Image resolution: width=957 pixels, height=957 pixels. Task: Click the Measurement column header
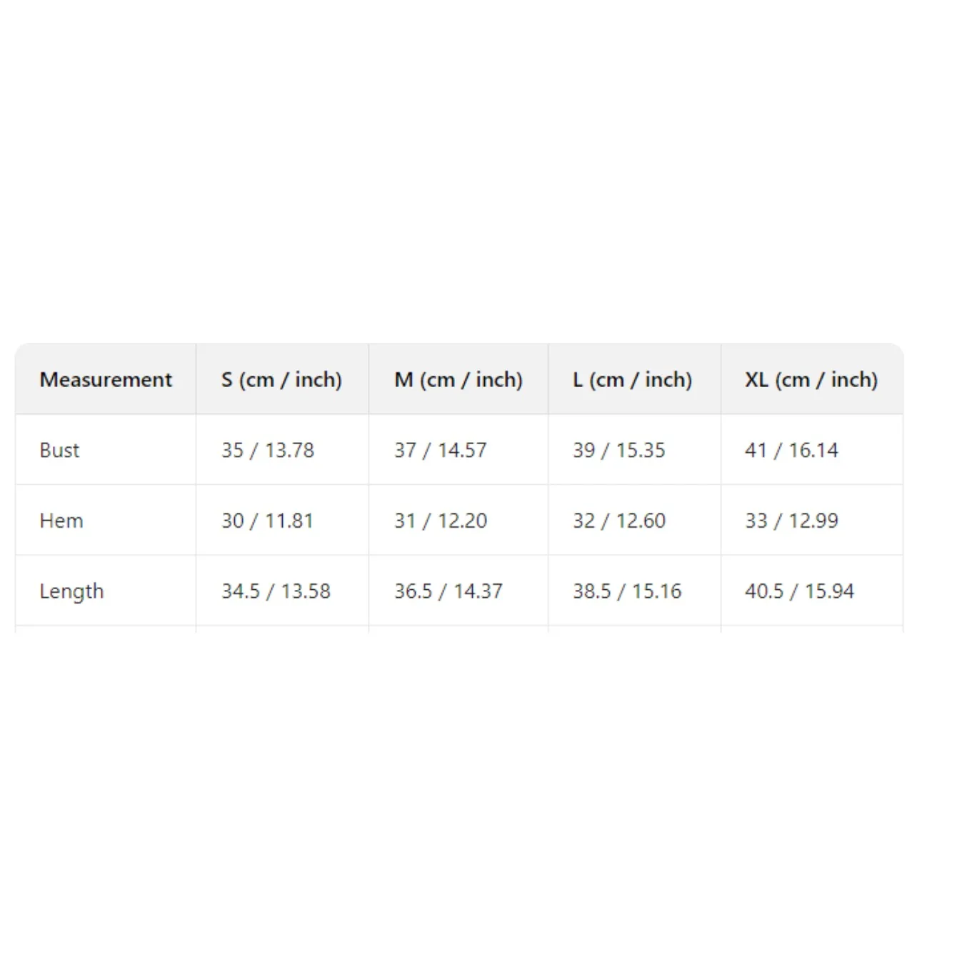tap(106, 379)
